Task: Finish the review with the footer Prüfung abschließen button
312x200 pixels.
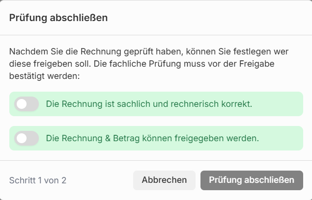Action: tap(252, 180)
